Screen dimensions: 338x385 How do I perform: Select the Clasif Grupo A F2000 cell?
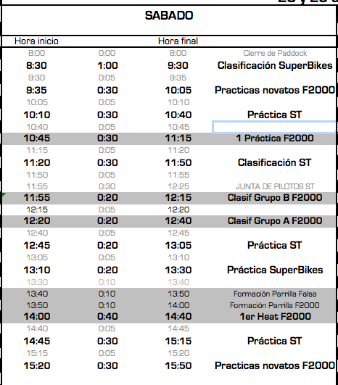tap(275, 220)
